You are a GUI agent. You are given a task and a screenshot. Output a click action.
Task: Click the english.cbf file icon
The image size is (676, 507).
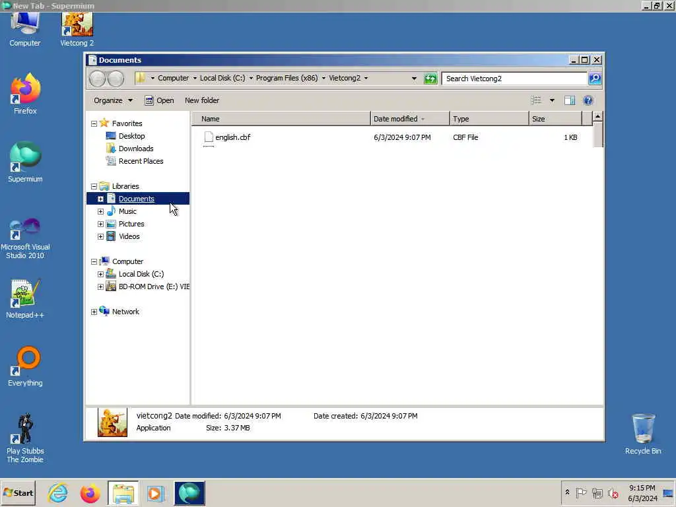(209, 137)
